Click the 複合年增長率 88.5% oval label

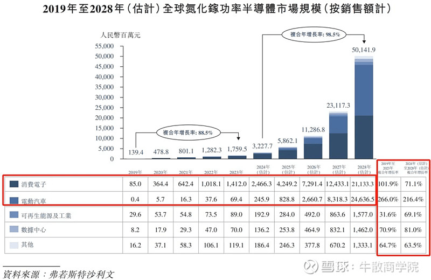tap(189, 132)
